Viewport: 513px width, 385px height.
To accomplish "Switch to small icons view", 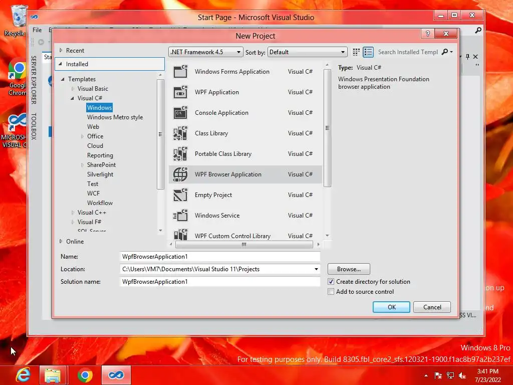I will [x=356, y=52].
